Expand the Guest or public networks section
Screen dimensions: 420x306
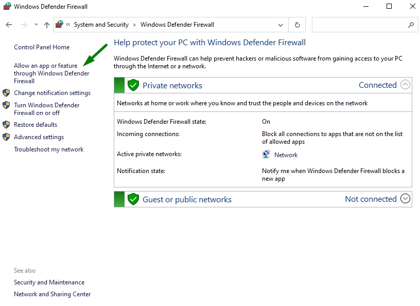coord(405,199)
